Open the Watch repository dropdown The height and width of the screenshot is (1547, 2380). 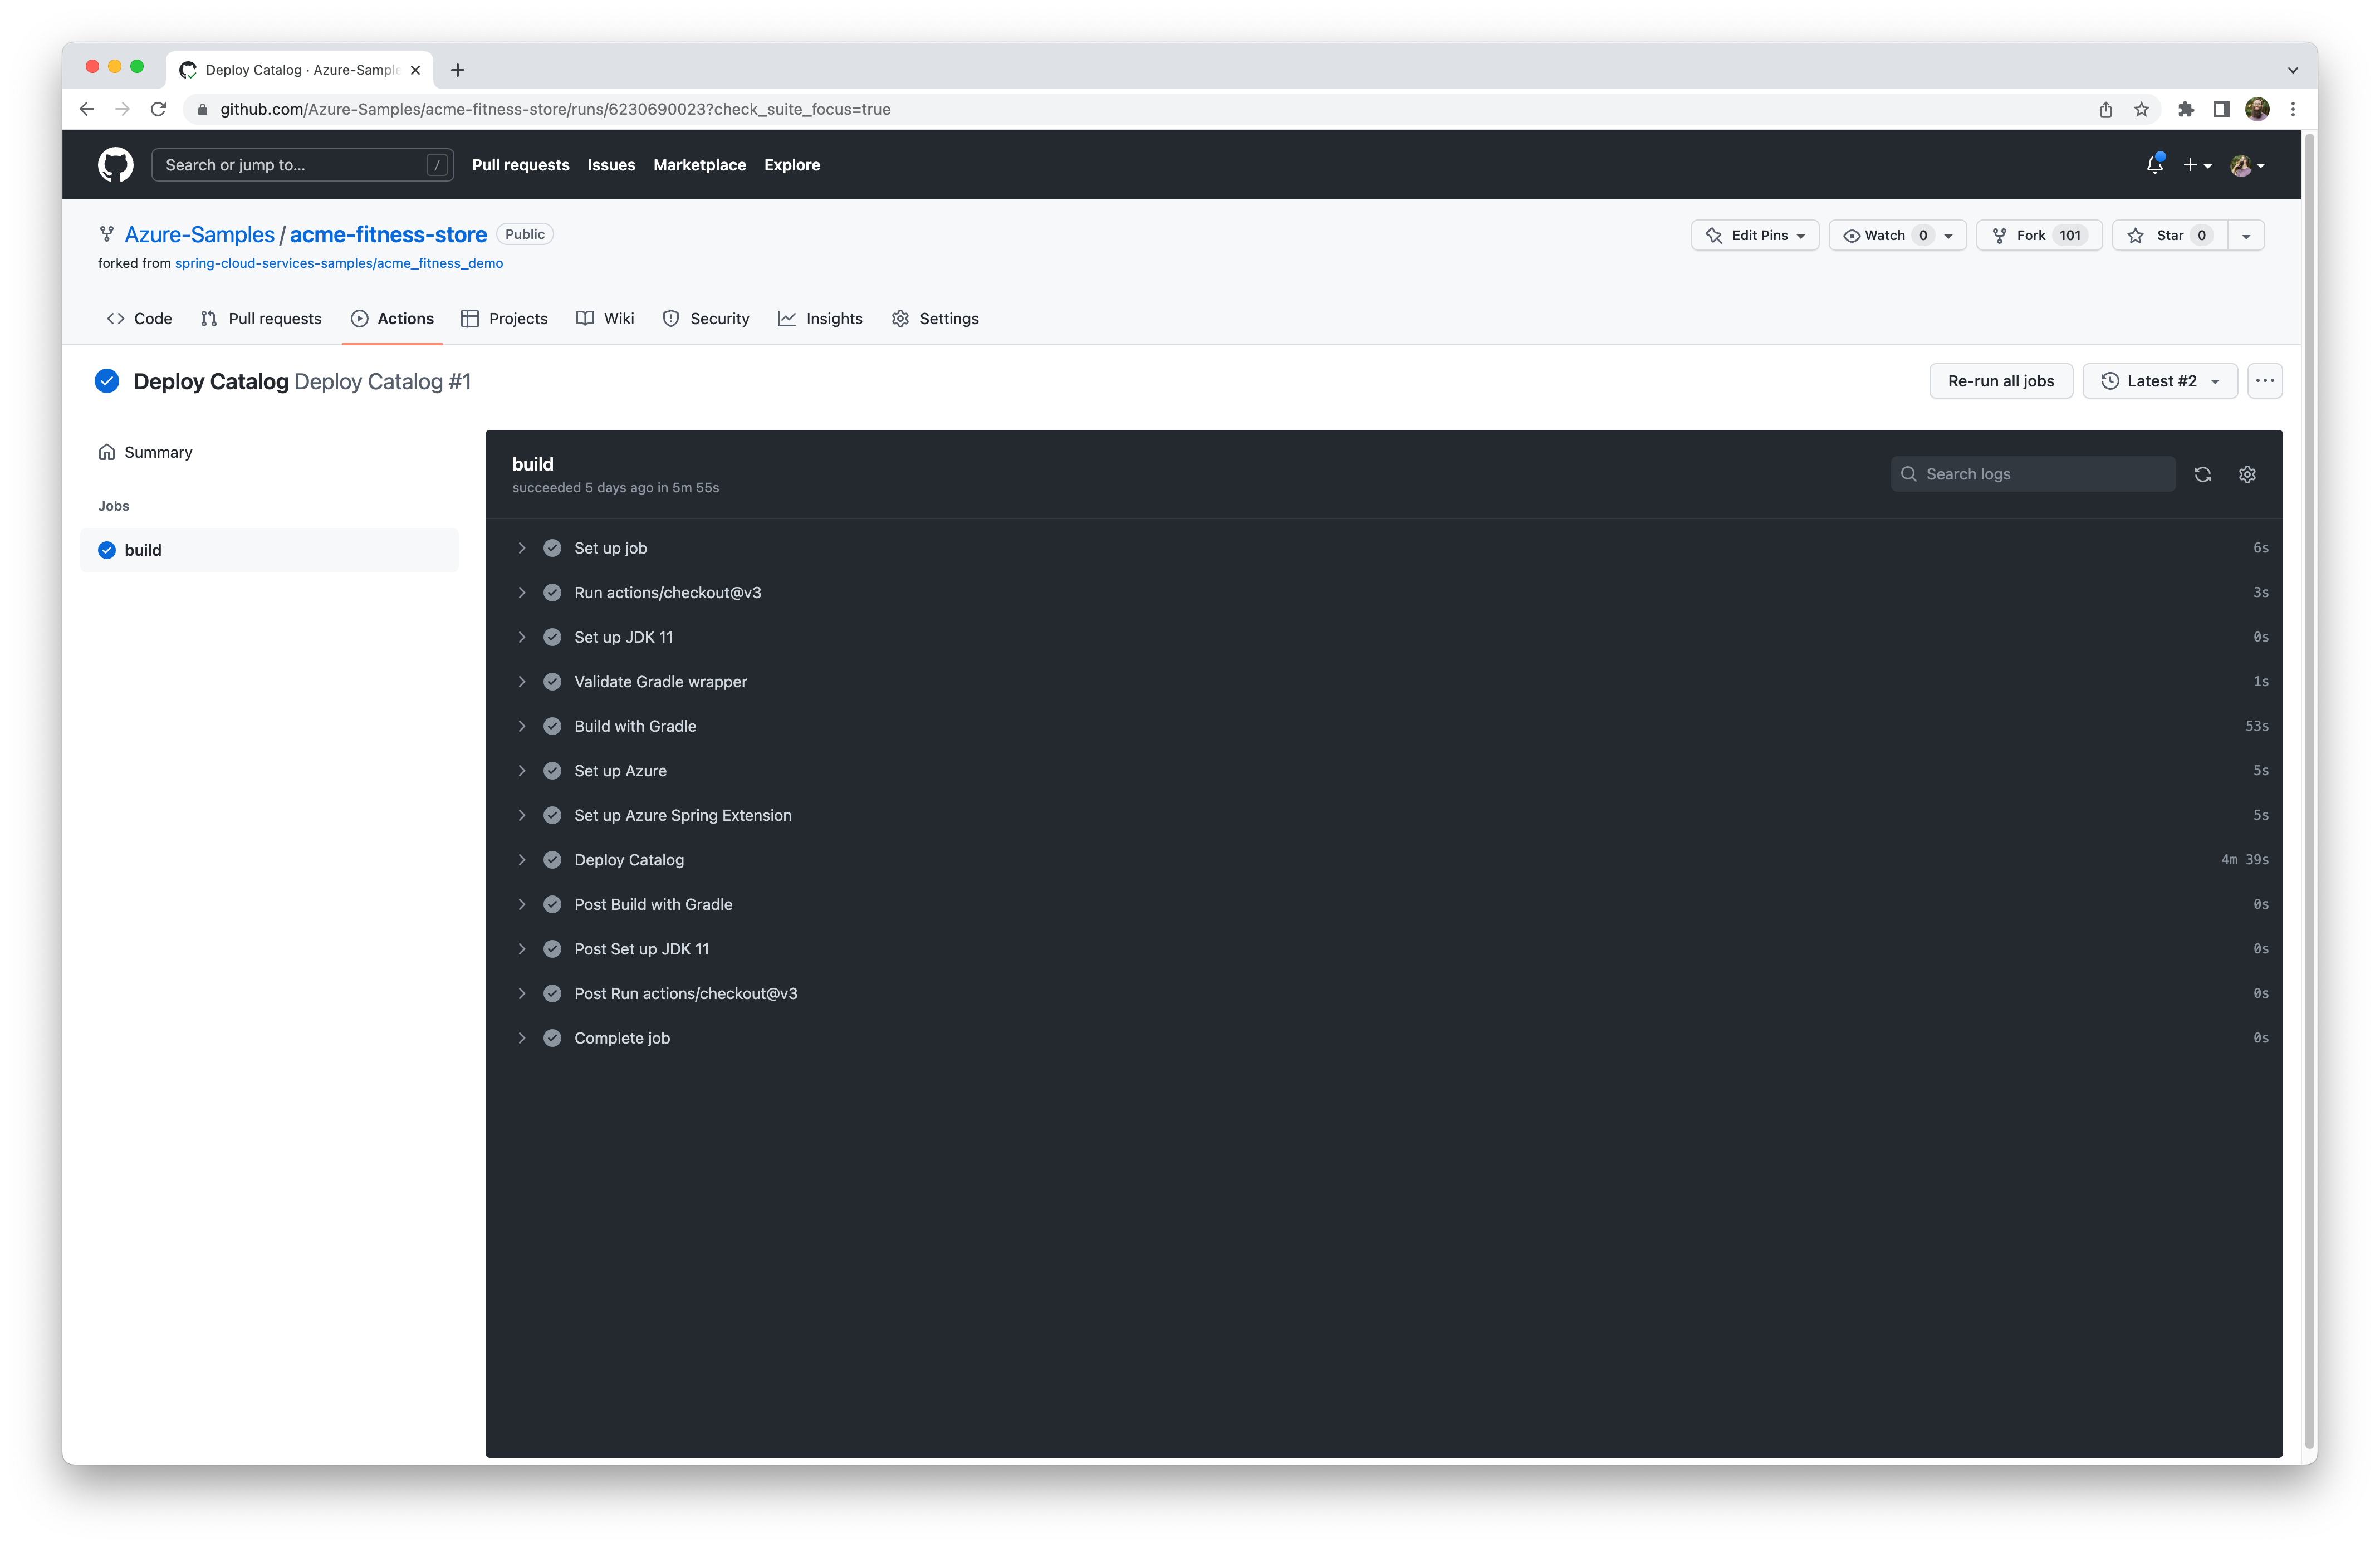pyautogui.click(x=1896, y=235)
